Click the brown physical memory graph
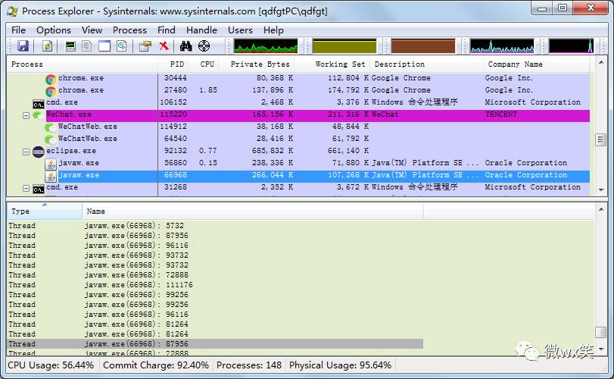This screenshot has width=614, height=379. (x=423, y=45)
